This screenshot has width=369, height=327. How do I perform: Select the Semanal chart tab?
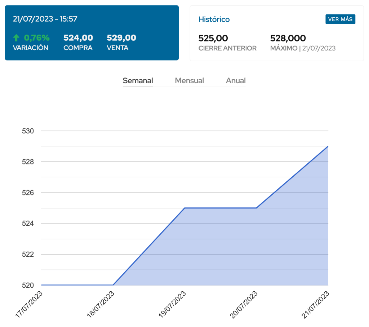pyautogui.click(x=138, y=81)
